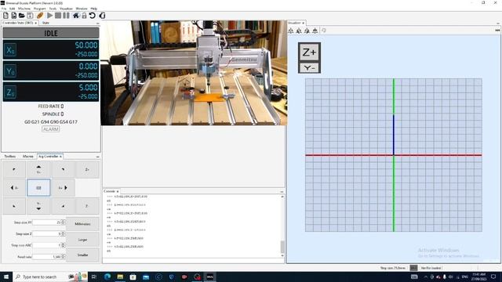Click the Return to zero icon
Image resolution: width=502 pixels, height=282 pixels.
(102, 16)
